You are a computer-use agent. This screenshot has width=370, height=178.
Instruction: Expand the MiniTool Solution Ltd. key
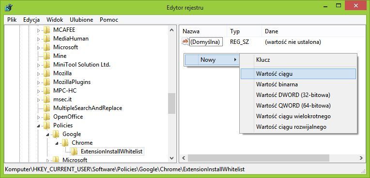[38, 65]
